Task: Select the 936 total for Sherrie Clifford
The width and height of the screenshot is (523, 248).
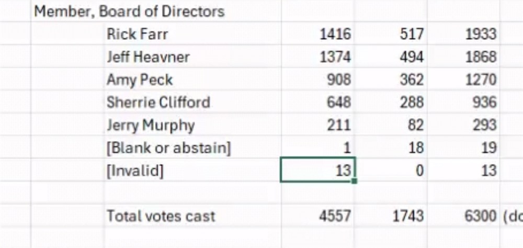Action: pyautogui.click(x=463, y=102)
